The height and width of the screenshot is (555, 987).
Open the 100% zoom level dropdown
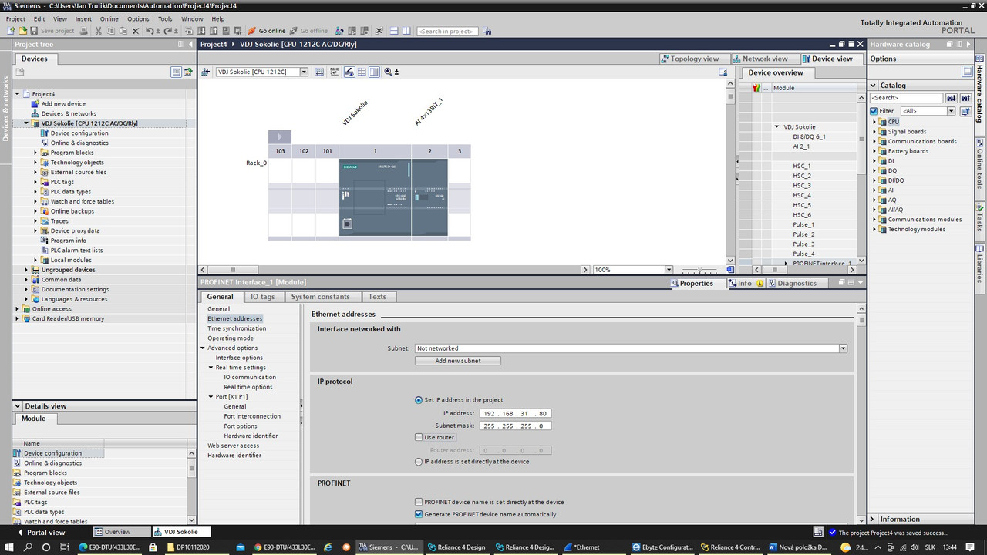(669, 270)
